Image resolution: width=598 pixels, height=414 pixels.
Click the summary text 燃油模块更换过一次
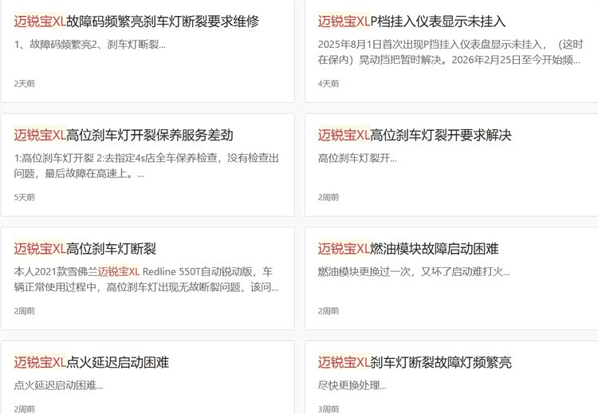pos(413,272)
